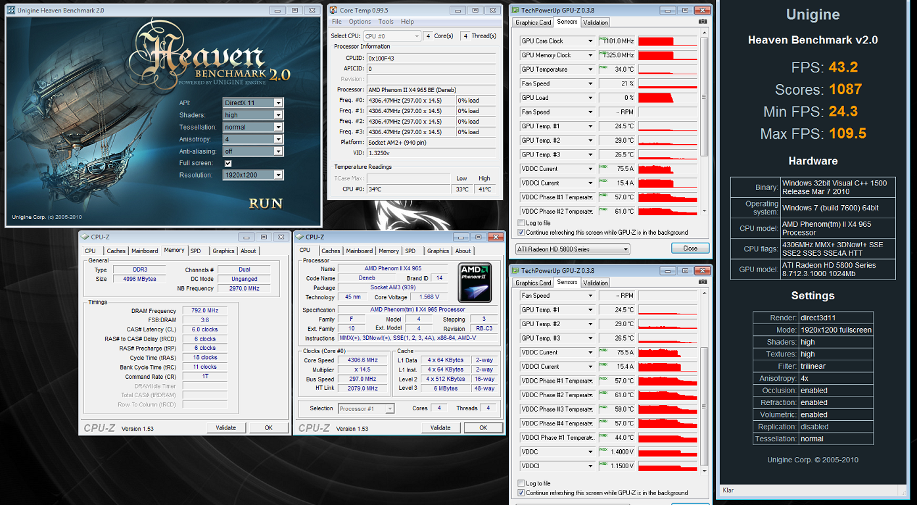Click the screenshot camera icon in upper GPU-Z window
Image resolution: width=917 pixels, height=505 pixels.
click(703, 22)
